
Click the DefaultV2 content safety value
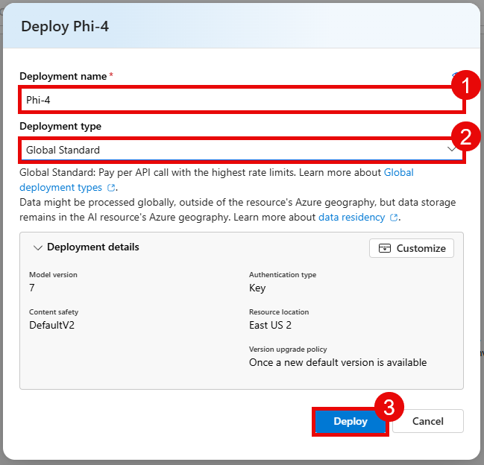tap(54, 325)
